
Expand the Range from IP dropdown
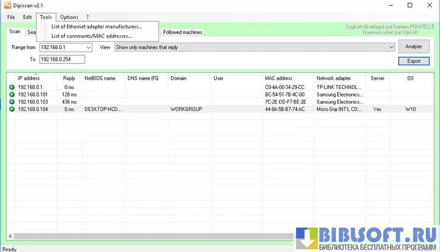click(x=88, y=48)
